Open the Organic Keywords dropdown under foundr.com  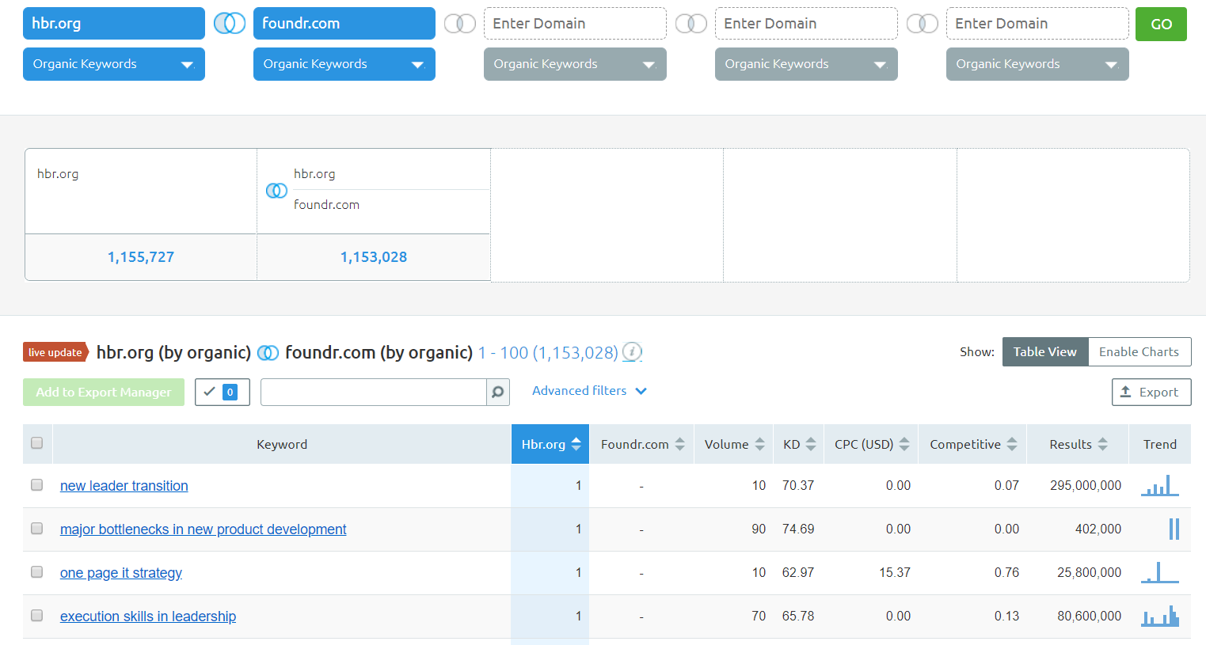[x=344, y=64]
